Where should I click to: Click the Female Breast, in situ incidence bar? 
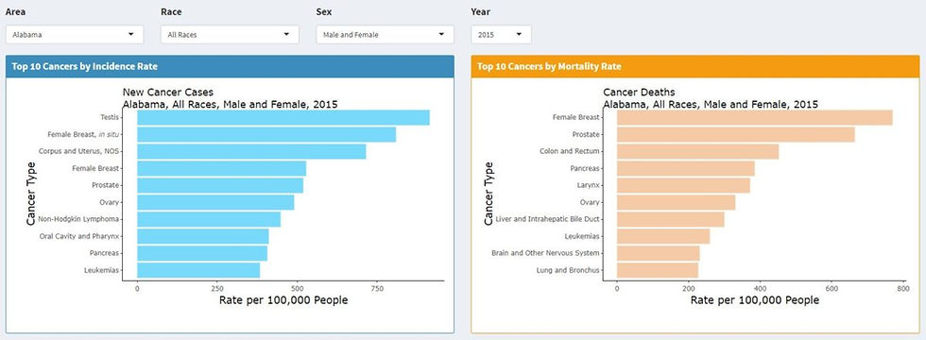pos(266,134)
